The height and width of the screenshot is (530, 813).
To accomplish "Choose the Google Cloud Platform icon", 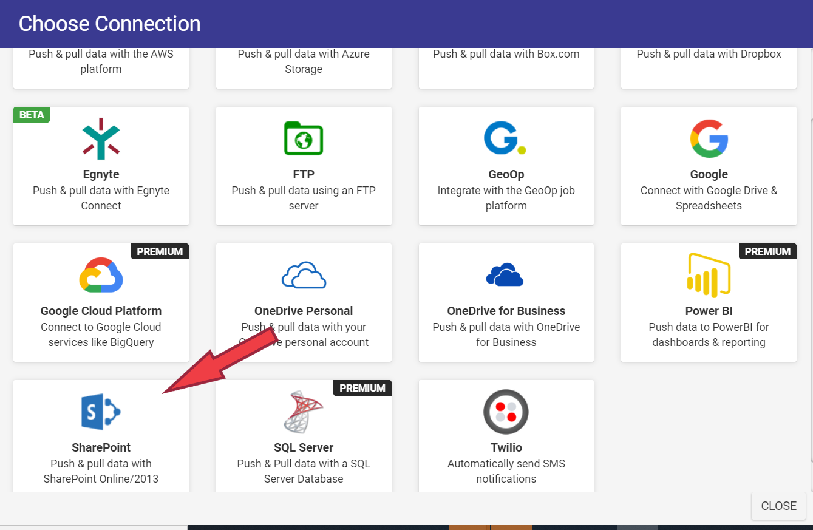I will click(x=101, y=275).
